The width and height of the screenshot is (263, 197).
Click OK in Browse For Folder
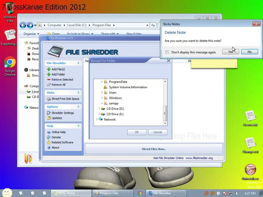137,132
